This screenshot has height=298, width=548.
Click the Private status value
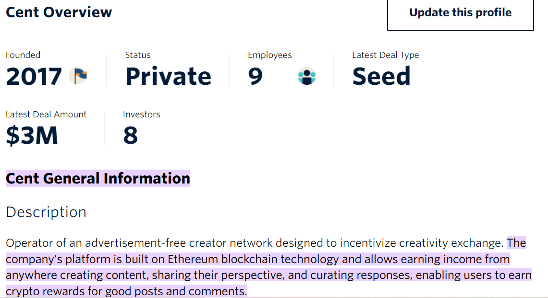click(x=169, y=76)
